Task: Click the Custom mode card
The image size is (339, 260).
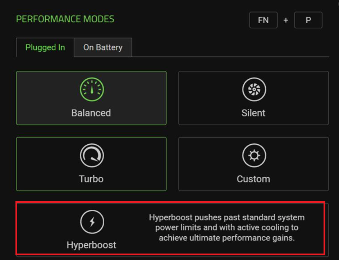Action: tap(253, 163)
